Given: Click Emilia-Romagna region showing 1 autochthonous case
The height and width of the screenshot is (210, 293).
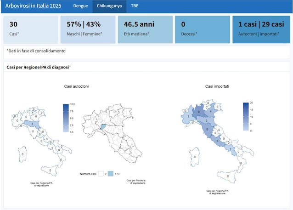Looking at the screenshot, I should (x=32, y=124).
